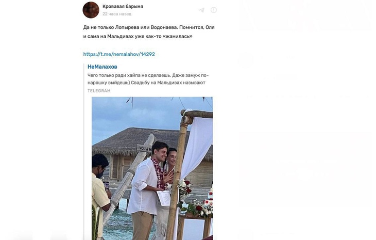Open the НеМалахов preview title
376x240 pixels.
(x=102, y=67)
